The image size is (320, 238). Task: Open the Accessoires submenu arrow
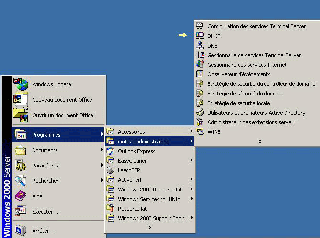coord(192,131)
